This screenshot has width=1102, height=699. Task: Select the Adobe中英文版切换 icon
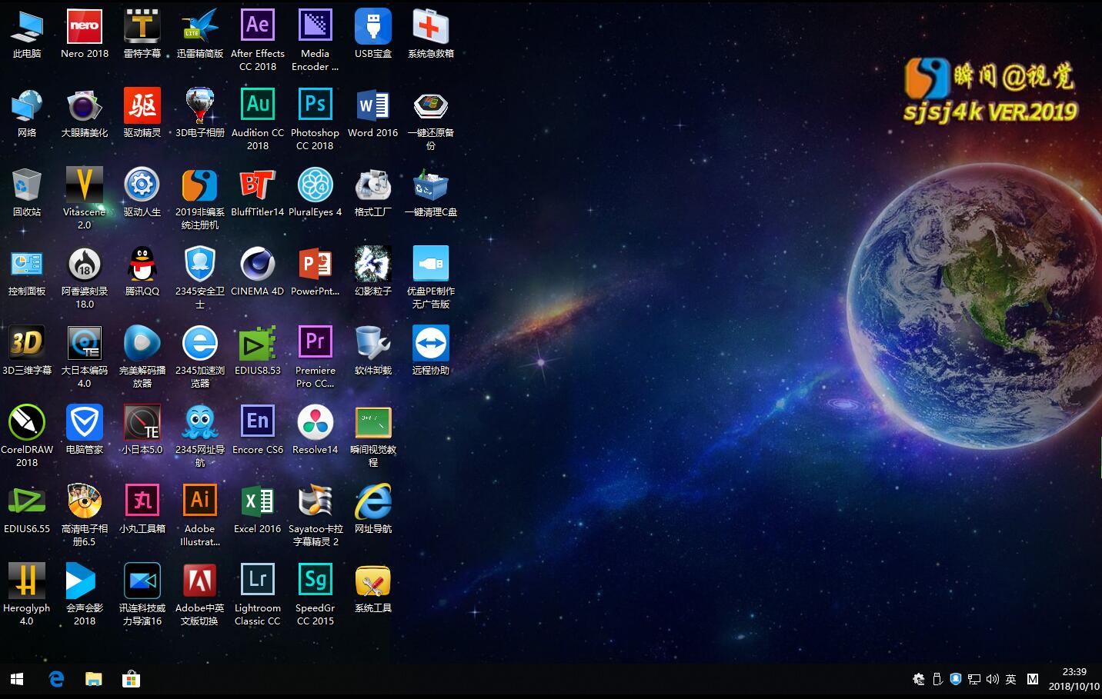pyautogui.click(x=200, y=581)
